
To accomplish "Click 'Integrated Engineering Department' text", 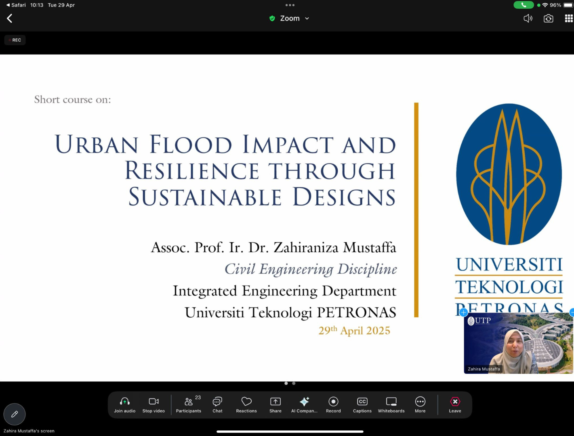I will coord(284,291).
